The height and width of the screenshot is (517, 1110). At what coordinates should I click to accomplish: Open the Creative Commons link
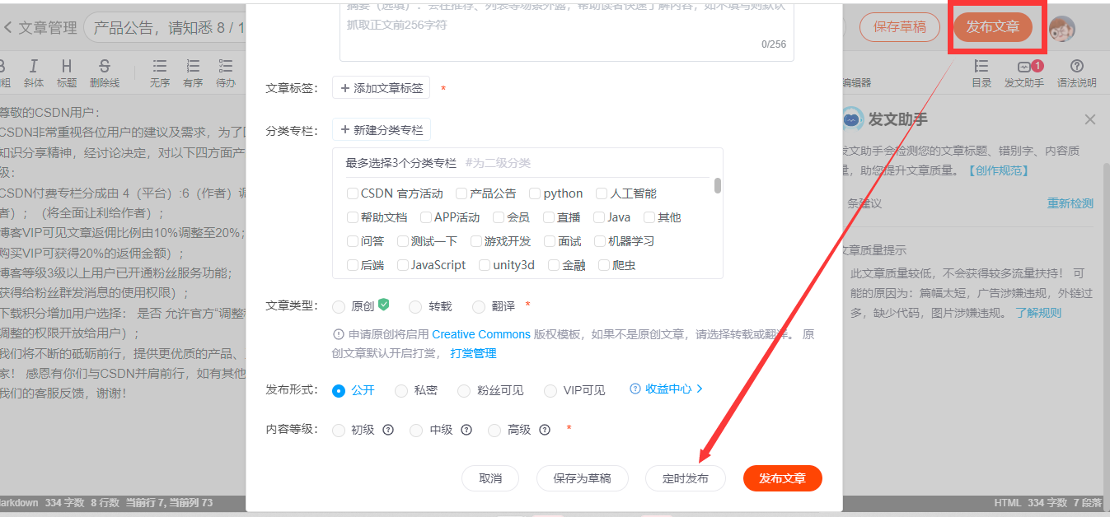tap(481, 334)
